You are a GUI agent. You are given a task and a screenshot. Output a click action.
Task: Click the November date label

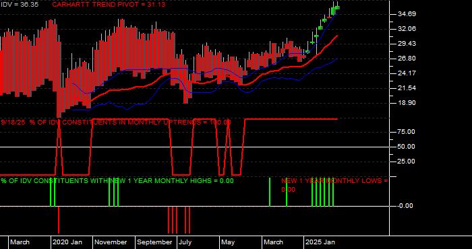pos(111,242)
